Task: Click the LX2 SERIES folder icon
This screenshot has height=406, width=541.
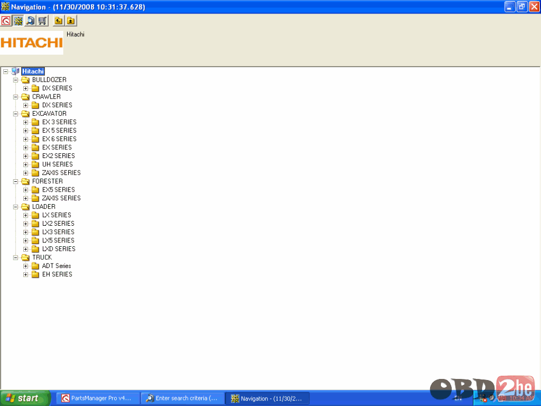Action: click(x=35, y=224)
